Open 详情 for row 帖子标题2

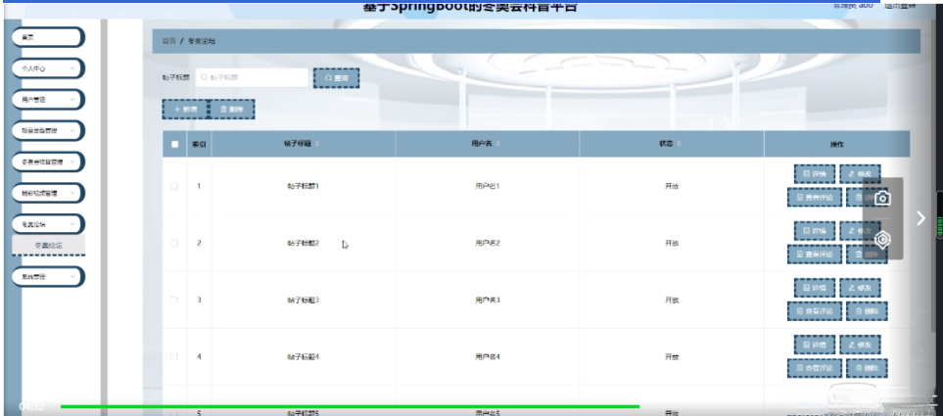click(x=815, y=231)
